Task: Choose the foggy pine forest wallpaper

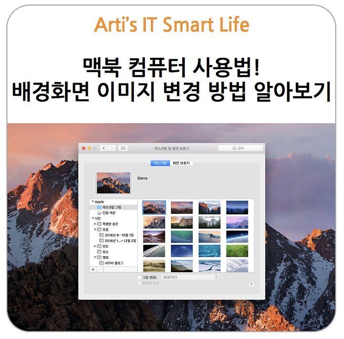Action: [x=210, y=222]
